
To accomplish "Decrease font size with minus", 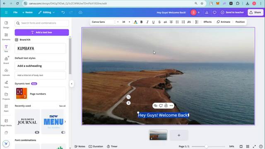I will click(x=118, y=22).
